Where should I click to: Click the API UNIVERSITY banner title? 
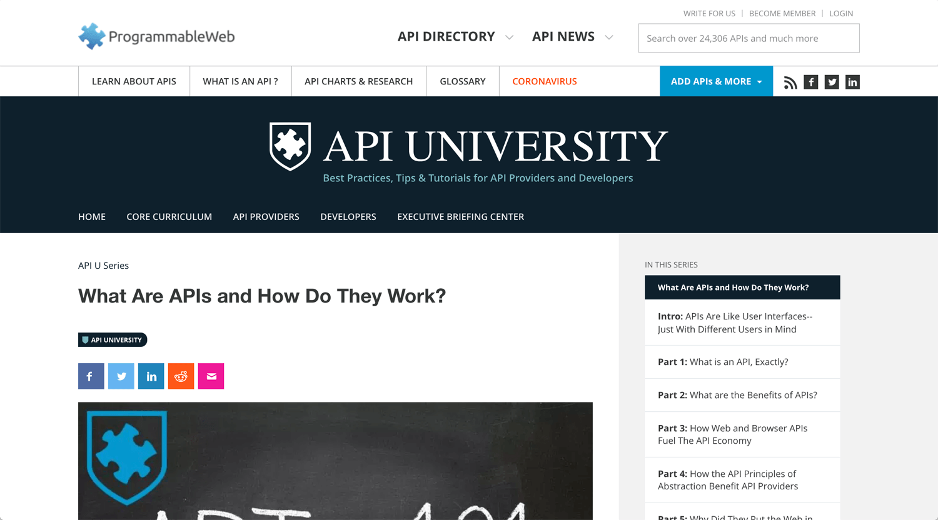pos(495,146)
